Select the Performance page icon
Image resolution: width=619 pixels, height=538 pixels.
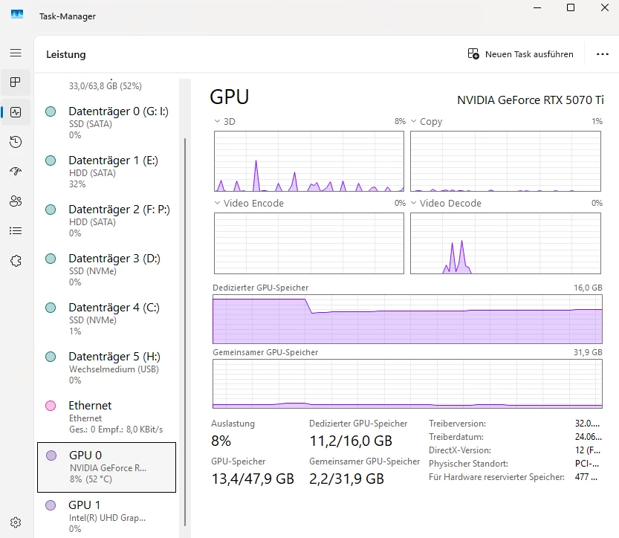click(16, 112)
